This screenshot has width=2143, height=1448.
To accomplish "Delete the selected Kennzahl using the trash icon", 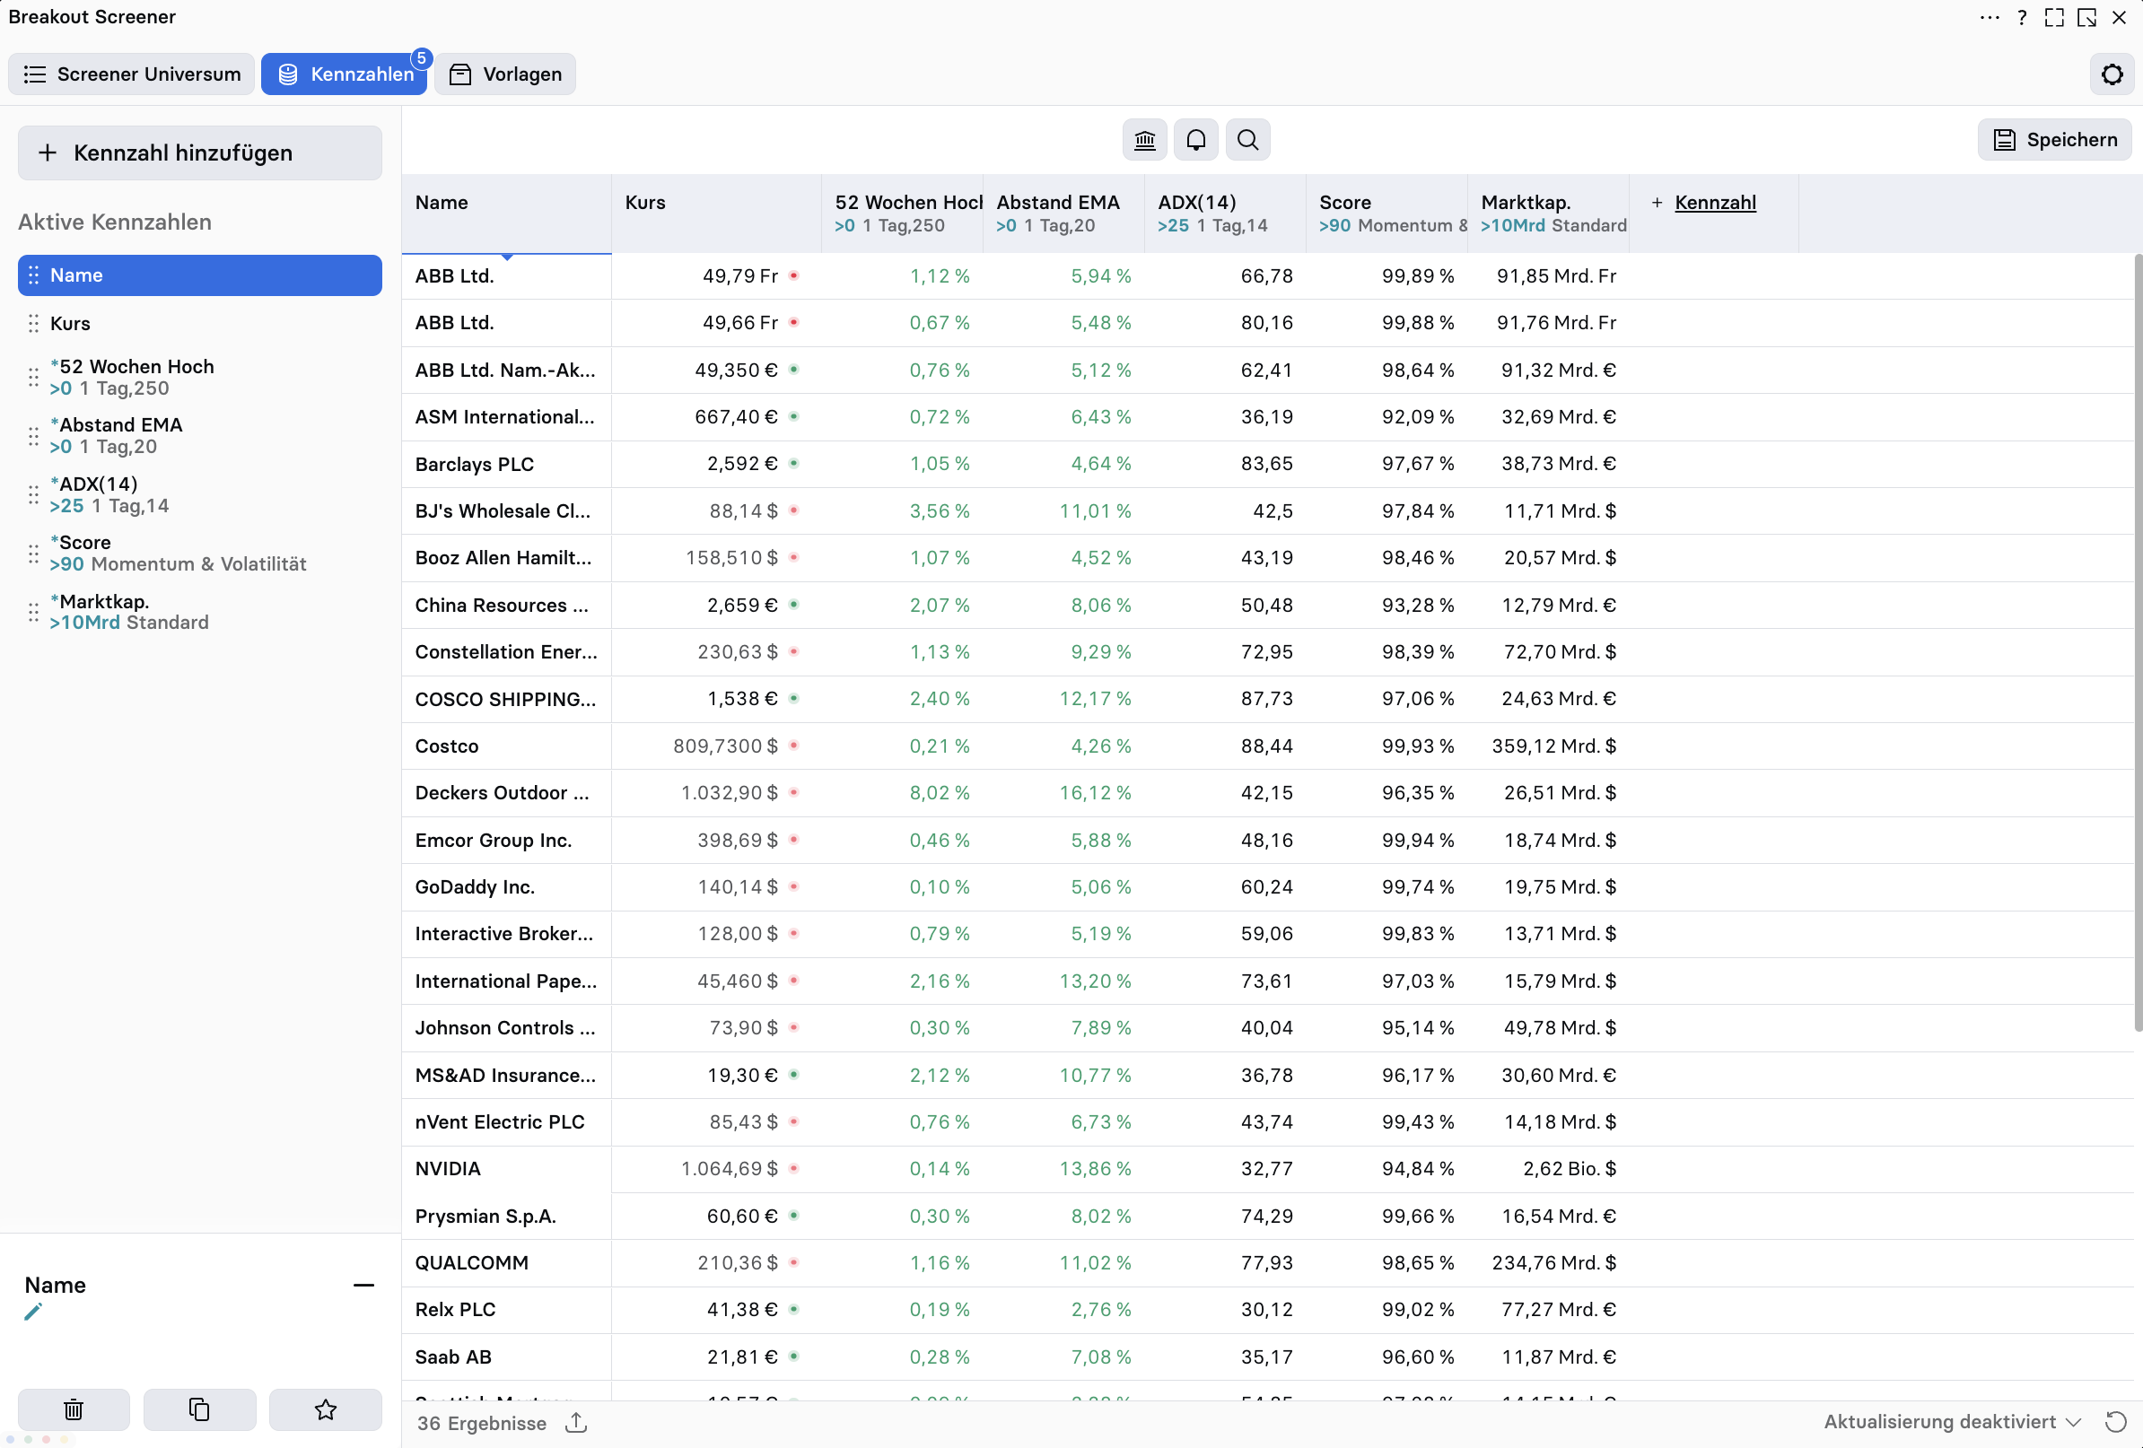I will click(74, 1409).
